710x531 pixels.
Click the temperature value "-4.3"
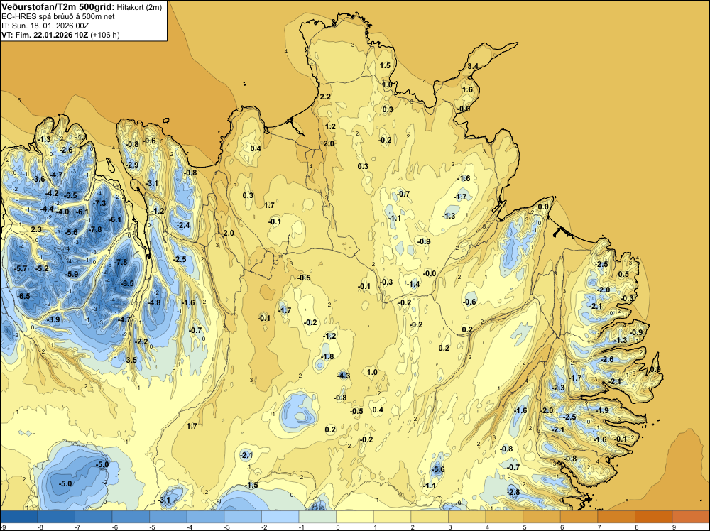coord(344,376)
